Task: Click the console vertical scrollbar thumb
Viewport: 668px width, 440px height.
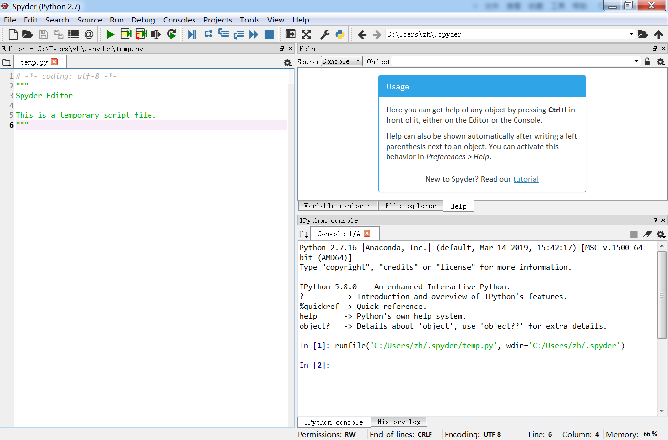Action: pos(662,295)
